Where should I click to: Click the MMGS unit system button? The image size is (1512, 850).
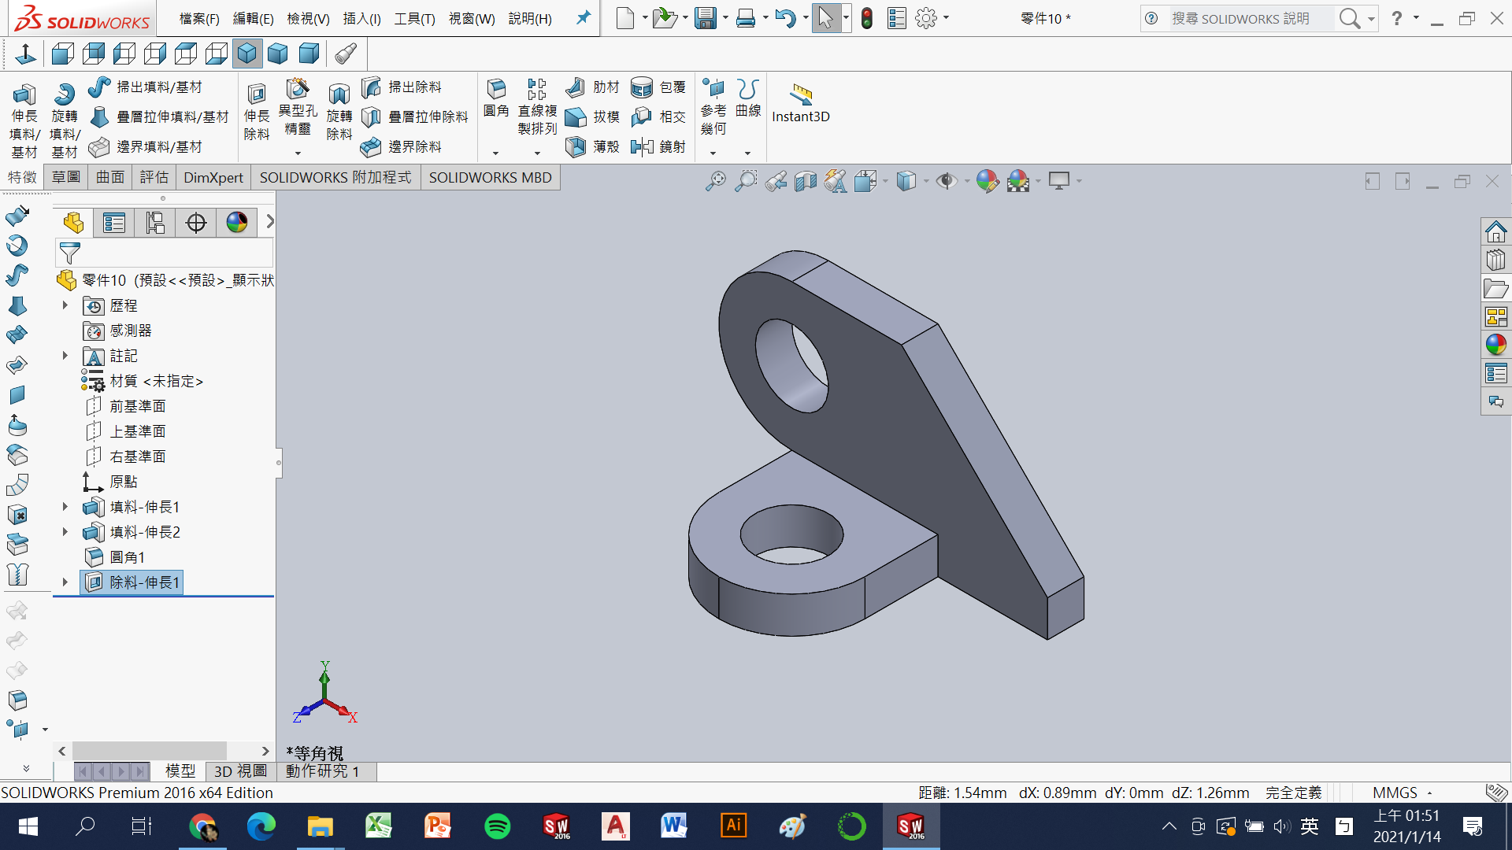point(1395,793)
